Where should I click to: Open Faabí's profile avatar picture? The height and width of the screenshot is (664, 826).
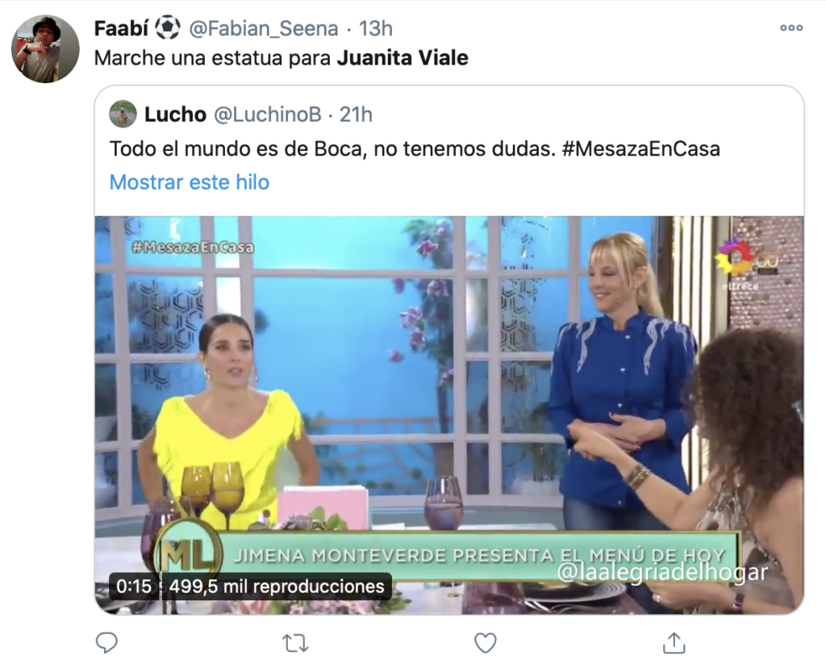[45, 49]
